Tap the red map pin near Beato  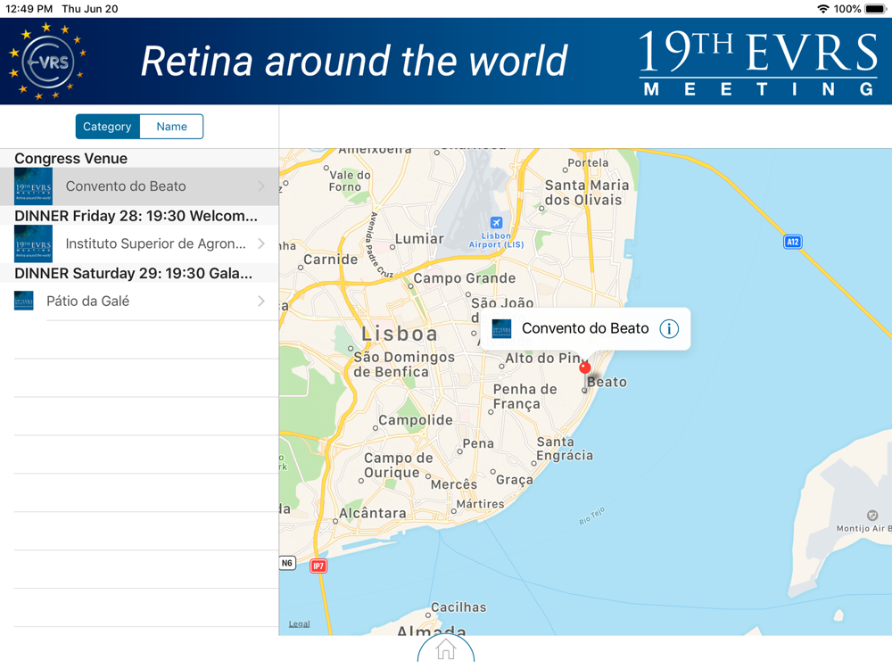coord(585,368)
